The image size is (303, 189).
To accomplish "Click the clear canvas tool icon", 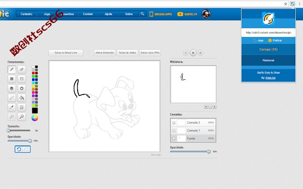I will 22,107.
